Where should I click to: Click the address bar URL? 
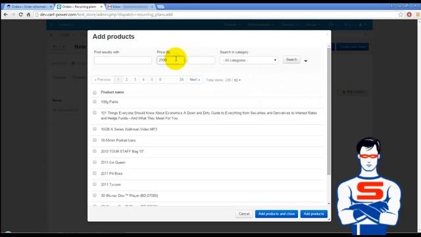(x=106, y=14)
